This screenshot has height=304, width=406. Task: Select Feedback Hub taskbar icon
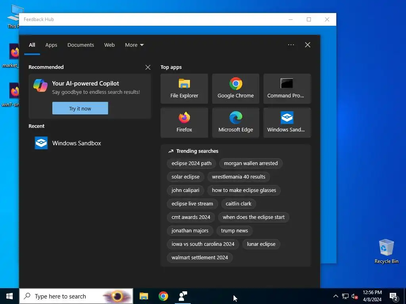pyautogui.click(x=183, y=296)
